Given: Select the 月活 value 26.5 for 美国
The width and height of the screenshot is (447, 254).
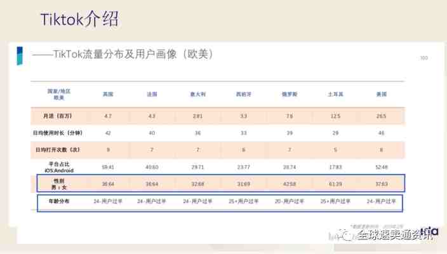Looking at the screenshot, I should pos(382,116).
